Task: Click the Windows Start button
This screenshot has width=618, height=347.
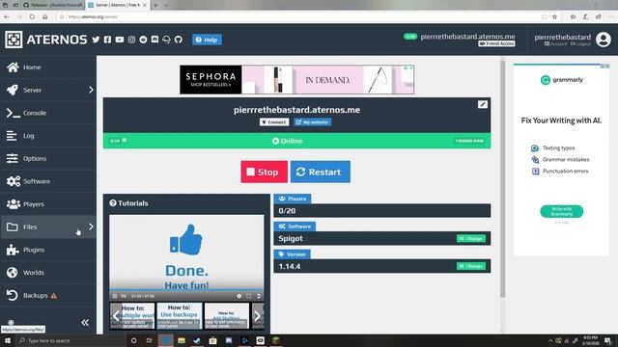Action: [8, 340]
